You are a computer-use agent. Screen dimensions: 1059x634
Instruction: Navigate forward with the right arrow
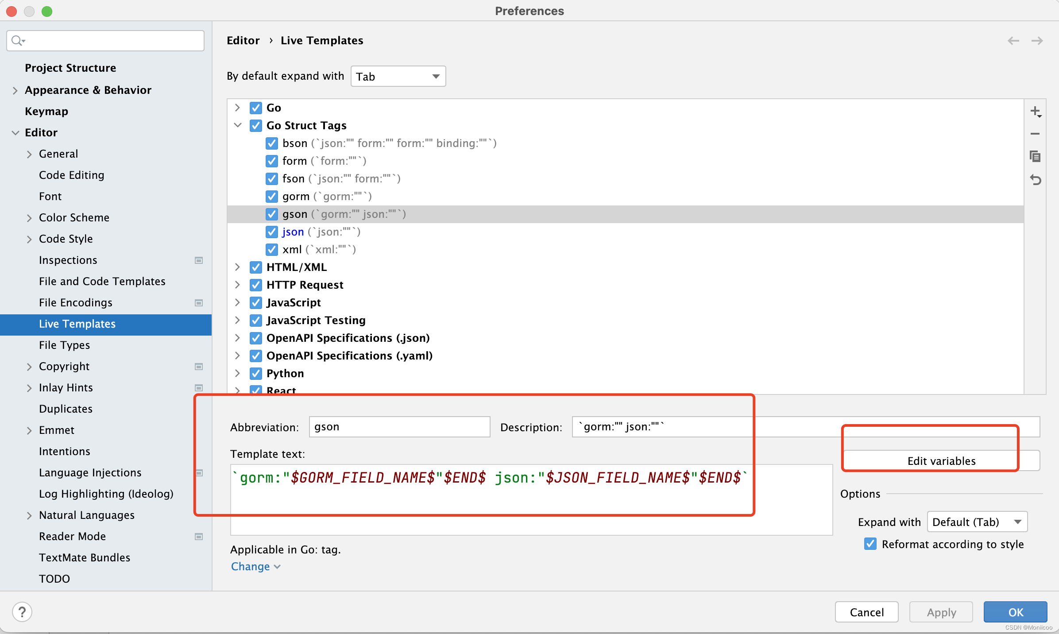(x=1037, y=41)
